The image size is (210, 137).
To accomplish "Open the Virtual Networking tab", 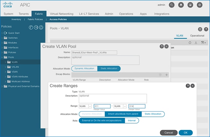I will tap(62, 14).
